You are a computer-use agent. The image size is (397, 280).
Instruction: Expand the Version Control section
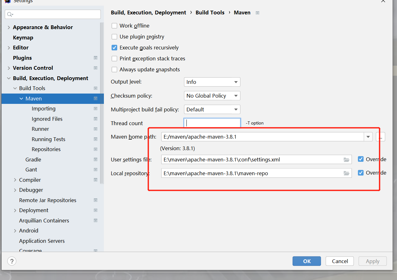pos(9,68)
